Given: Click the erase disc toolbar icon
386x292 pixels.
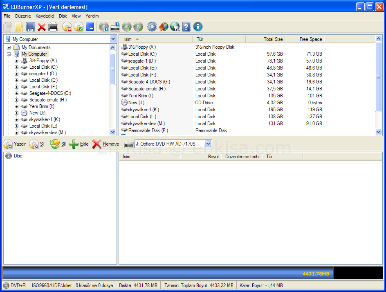Looking at the screenshot, I should pyautogui.click(x=67, y=27).
